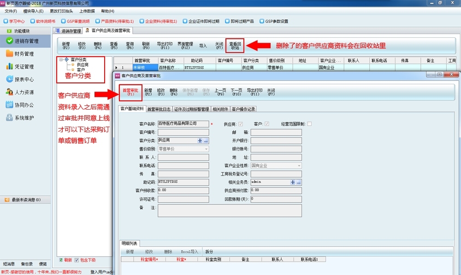Open GSP参数设置 shortcut
461x275 pixels.
[274, 21]
